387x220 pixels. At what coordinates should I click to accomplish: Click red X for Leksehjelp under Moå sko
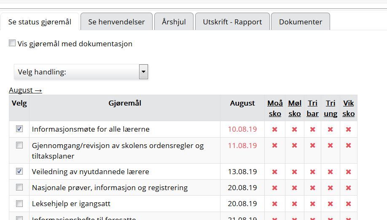[274, 204]
